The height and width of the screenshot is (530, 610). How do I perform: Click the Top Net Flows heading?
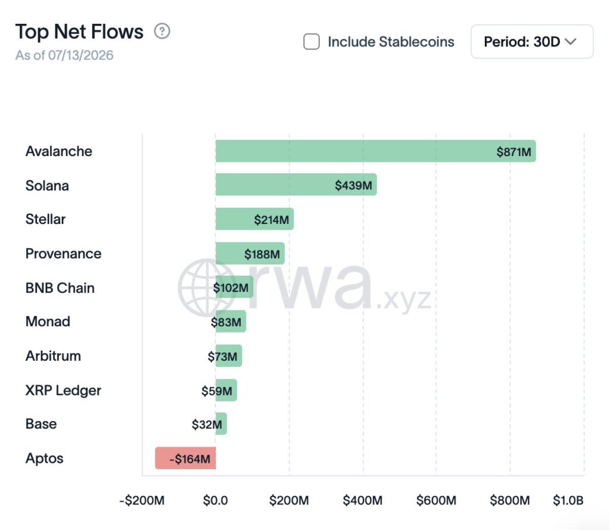79,32
